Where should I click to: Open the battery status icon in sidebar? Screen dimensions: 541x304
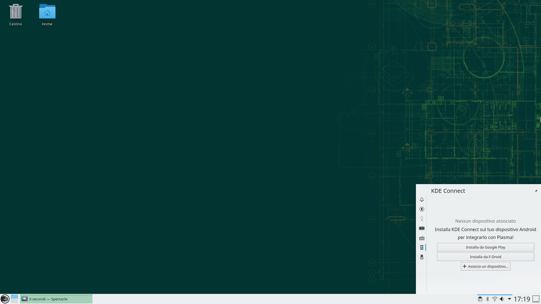click(422, 228)
